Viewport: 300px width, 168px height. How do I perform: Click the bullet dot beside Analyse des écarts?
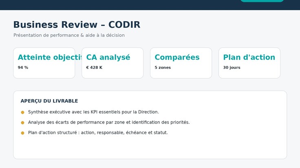pyautogui.click(x=22, y=123)
